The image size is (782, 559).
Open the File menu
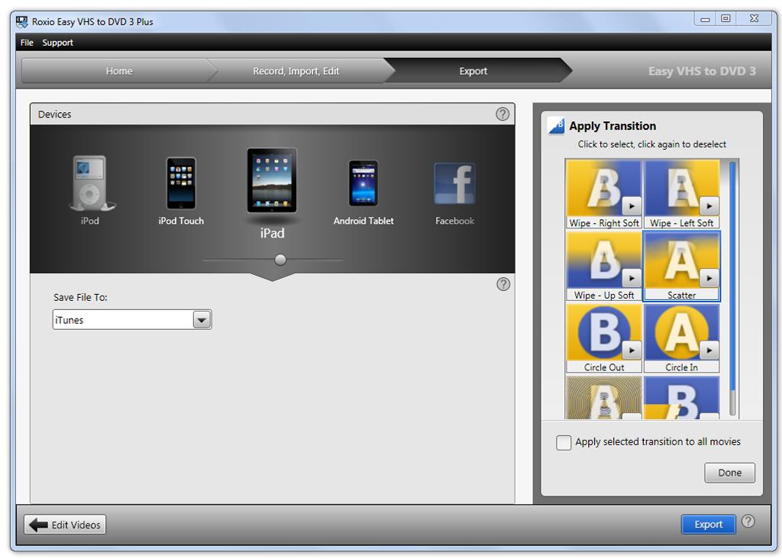coord(27,43)
